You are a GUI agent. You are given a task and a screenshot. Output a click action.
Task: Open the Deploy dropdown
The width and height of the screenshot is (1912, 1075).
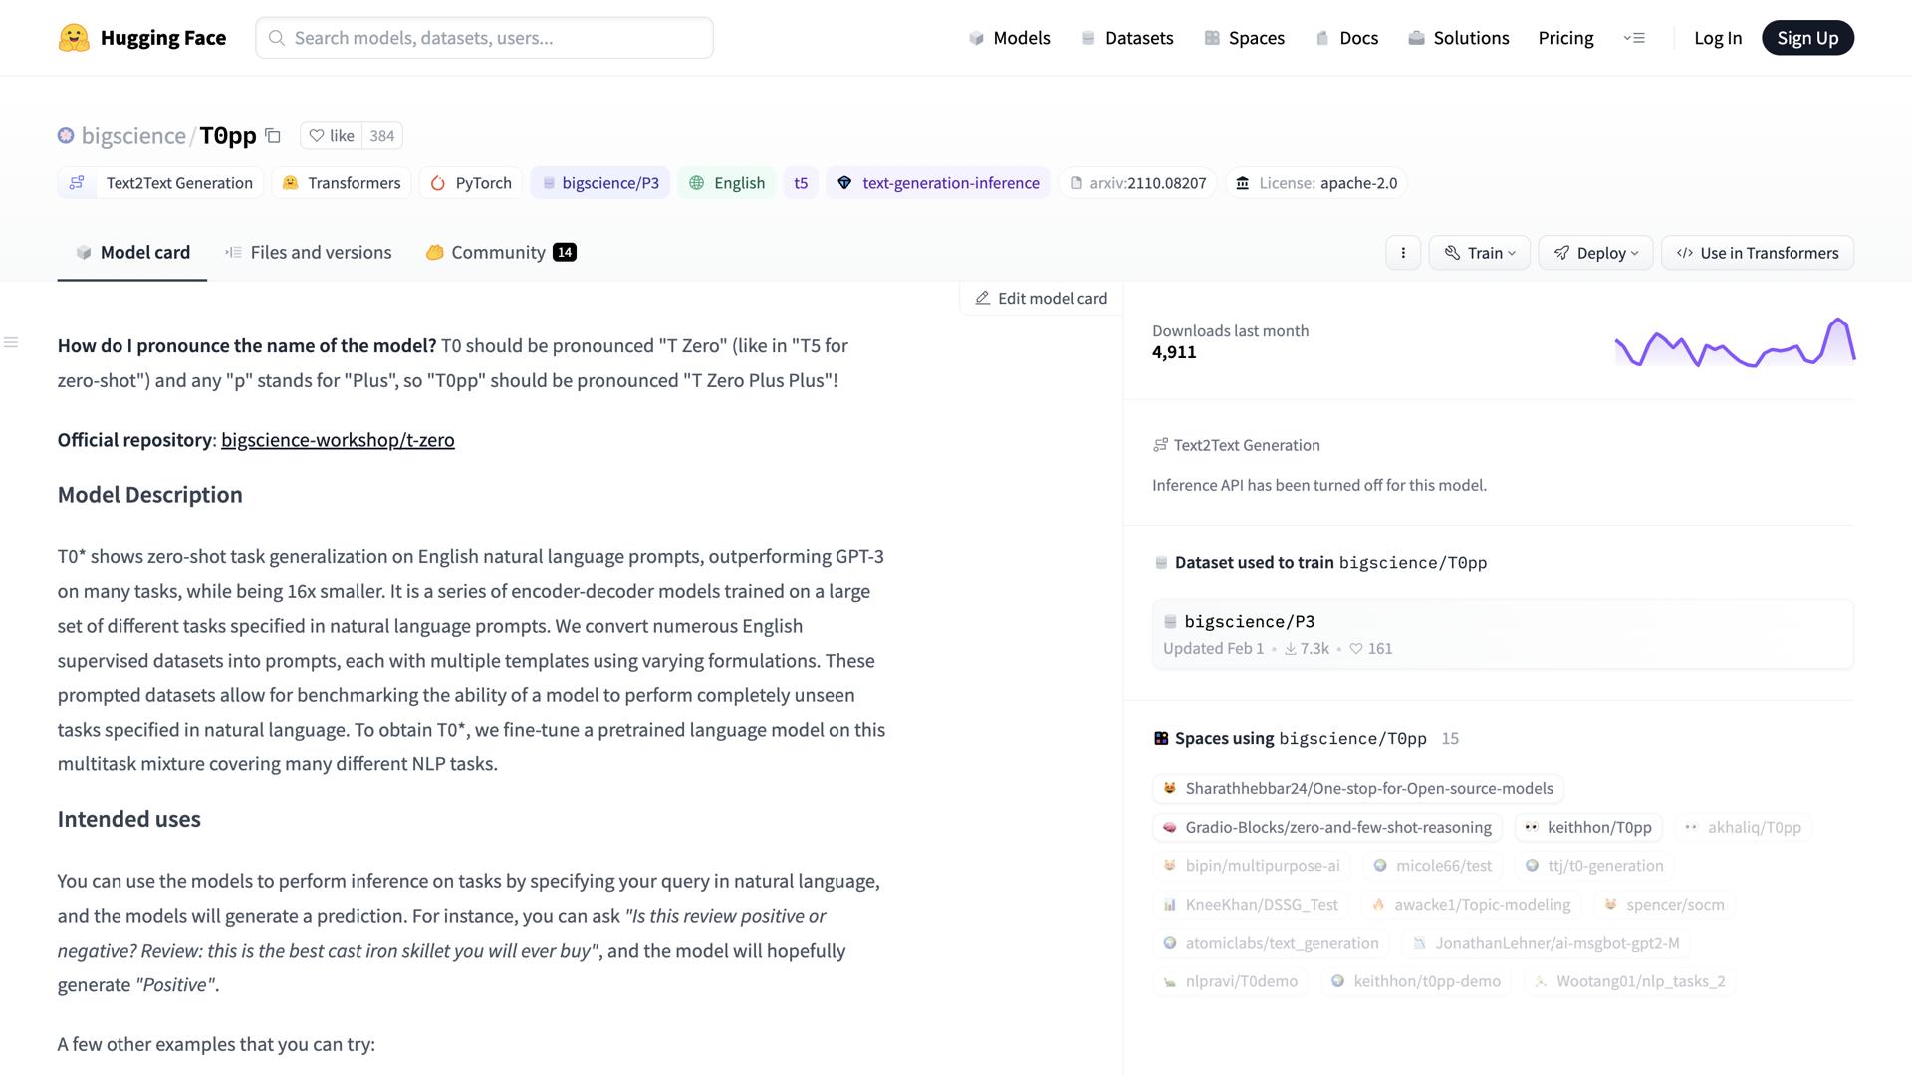pos(1595,253)
